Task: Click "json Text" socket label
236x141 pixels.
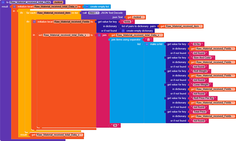Action: pyautogui.click(x=118, y=17)
